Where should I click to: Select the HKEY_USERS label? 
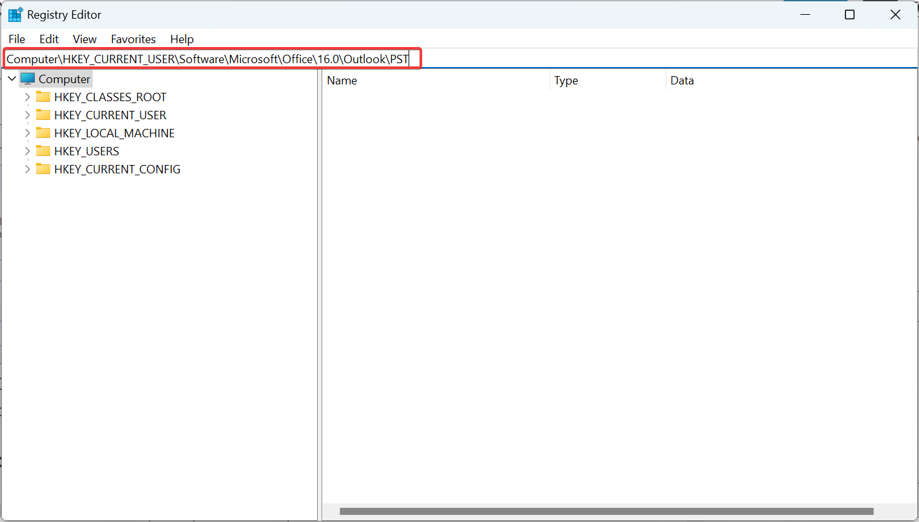86,151
